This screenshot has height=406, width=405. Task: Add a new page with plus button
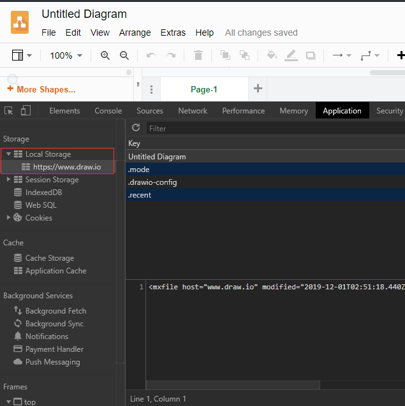258,89
